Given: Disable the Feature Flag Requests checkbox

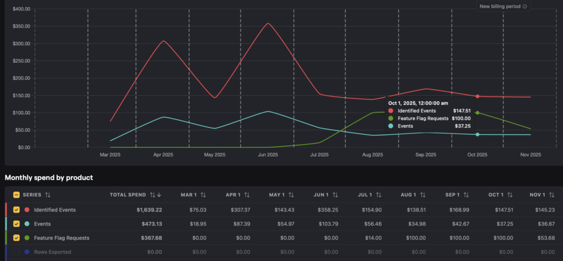Looking at the screenshot, I should (16, 238).
